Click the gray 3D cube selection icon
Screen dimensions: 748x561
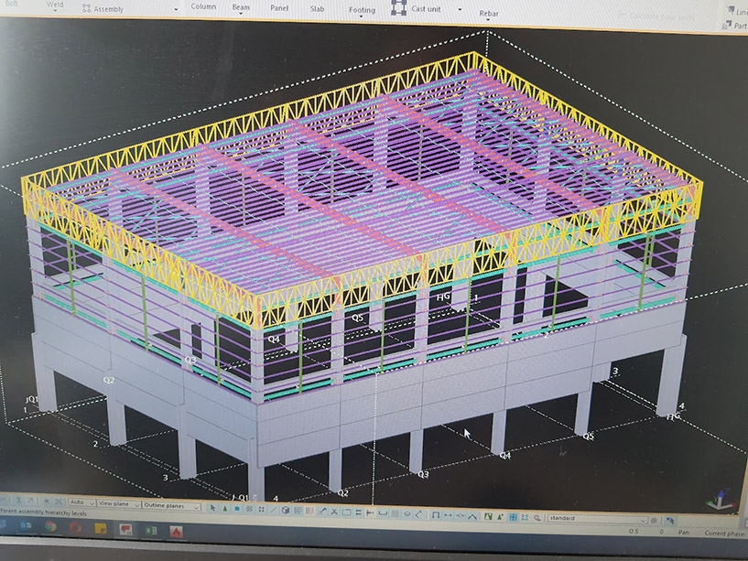point(285,510)
